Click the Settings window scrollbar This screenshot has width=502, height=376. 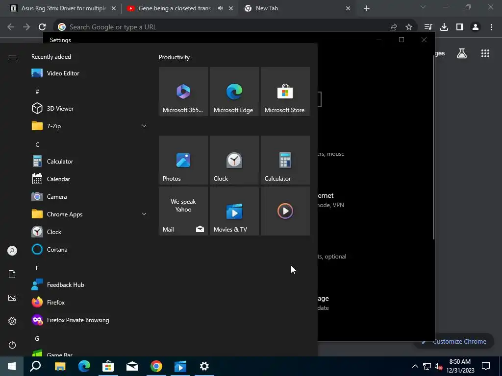click(434, 147)
